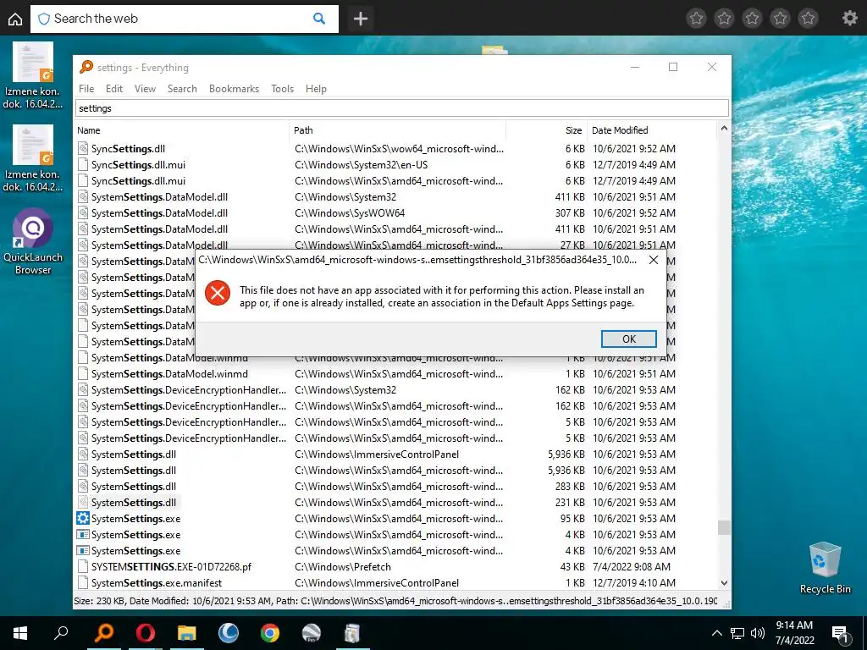Click the volume speaker tray icon
This screenshot has height=650, width=867.
click(758, 633)
